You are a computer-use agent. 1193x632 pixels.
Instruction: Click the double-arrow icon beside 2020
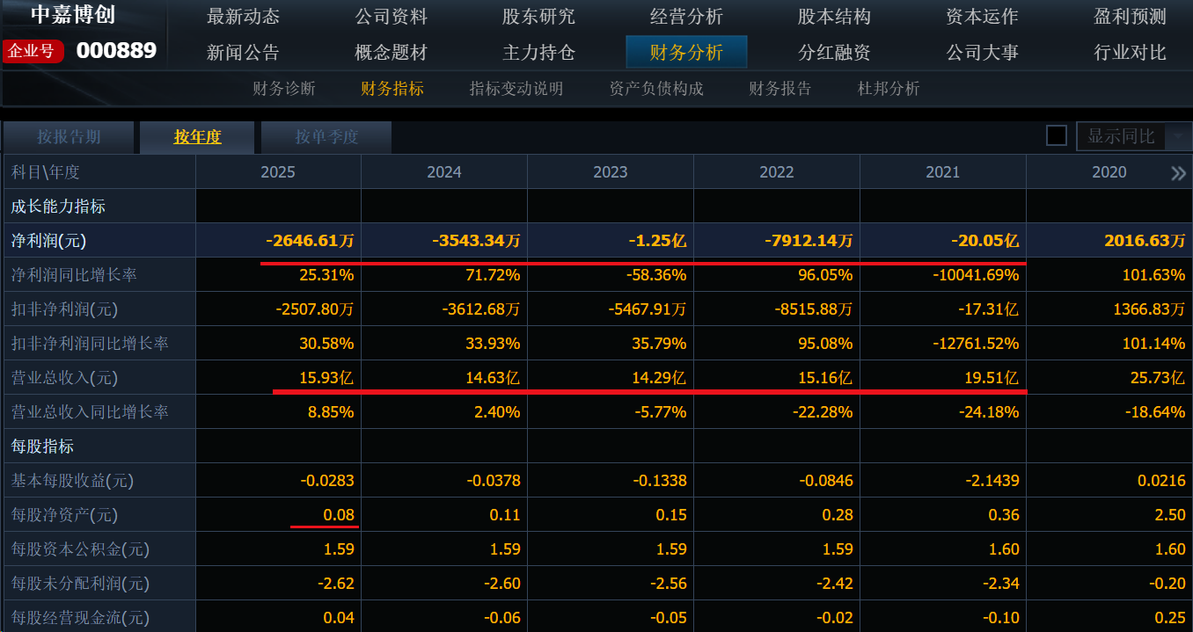point(1178,173)
